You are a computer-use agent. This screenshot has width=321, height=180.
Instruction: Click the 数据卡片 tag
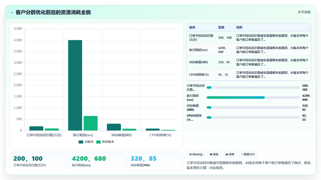pos(248,154)
